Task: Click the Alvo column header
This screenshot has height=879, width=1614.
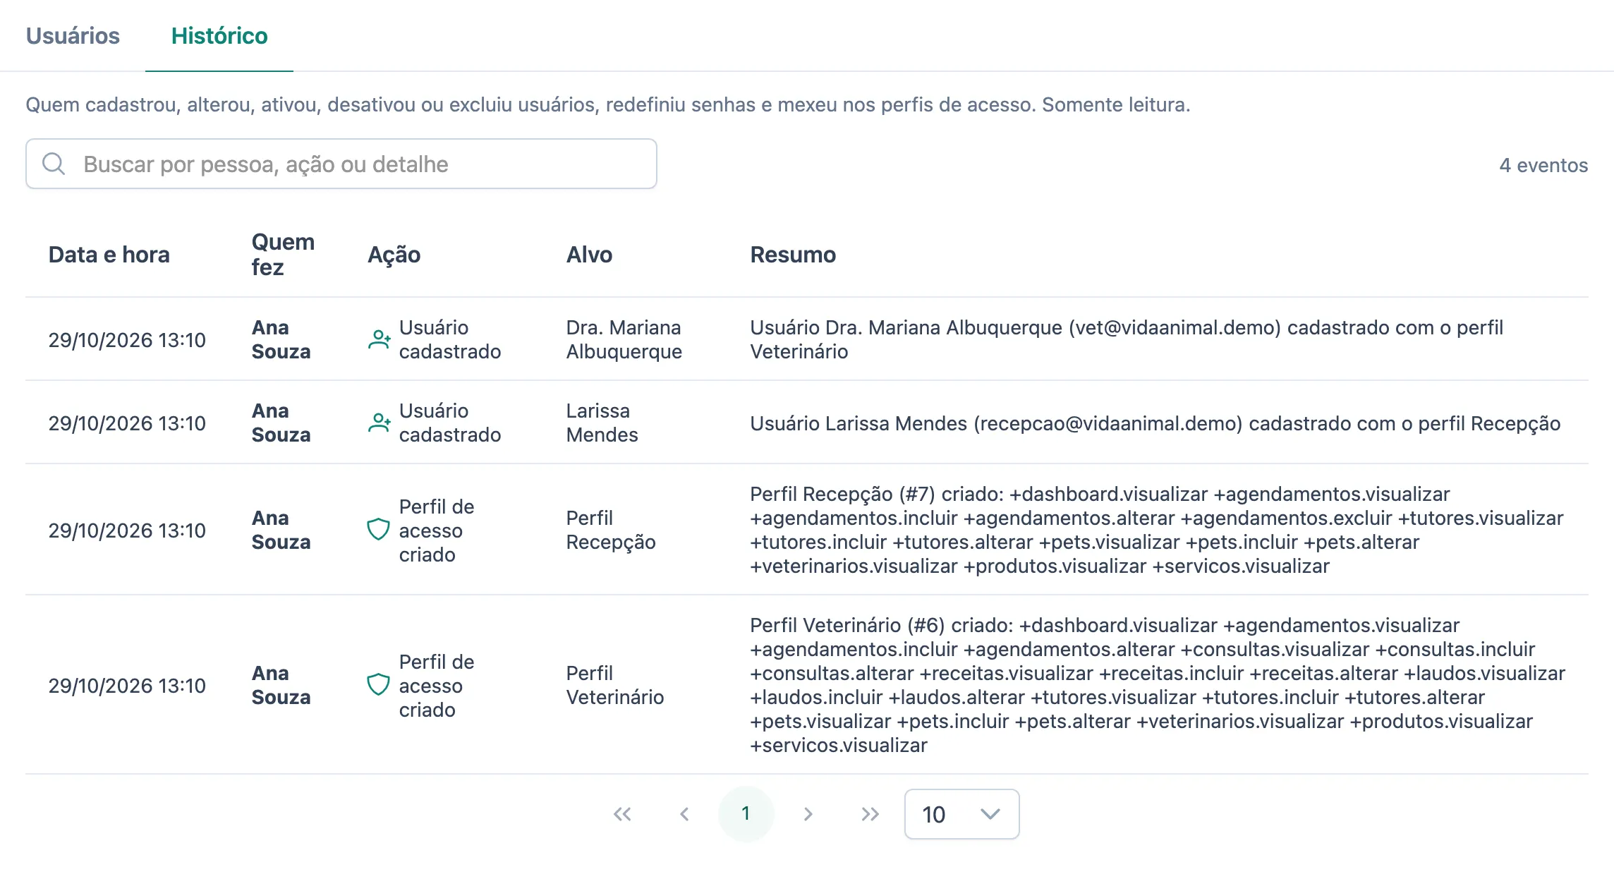Action: pos(589,255)
